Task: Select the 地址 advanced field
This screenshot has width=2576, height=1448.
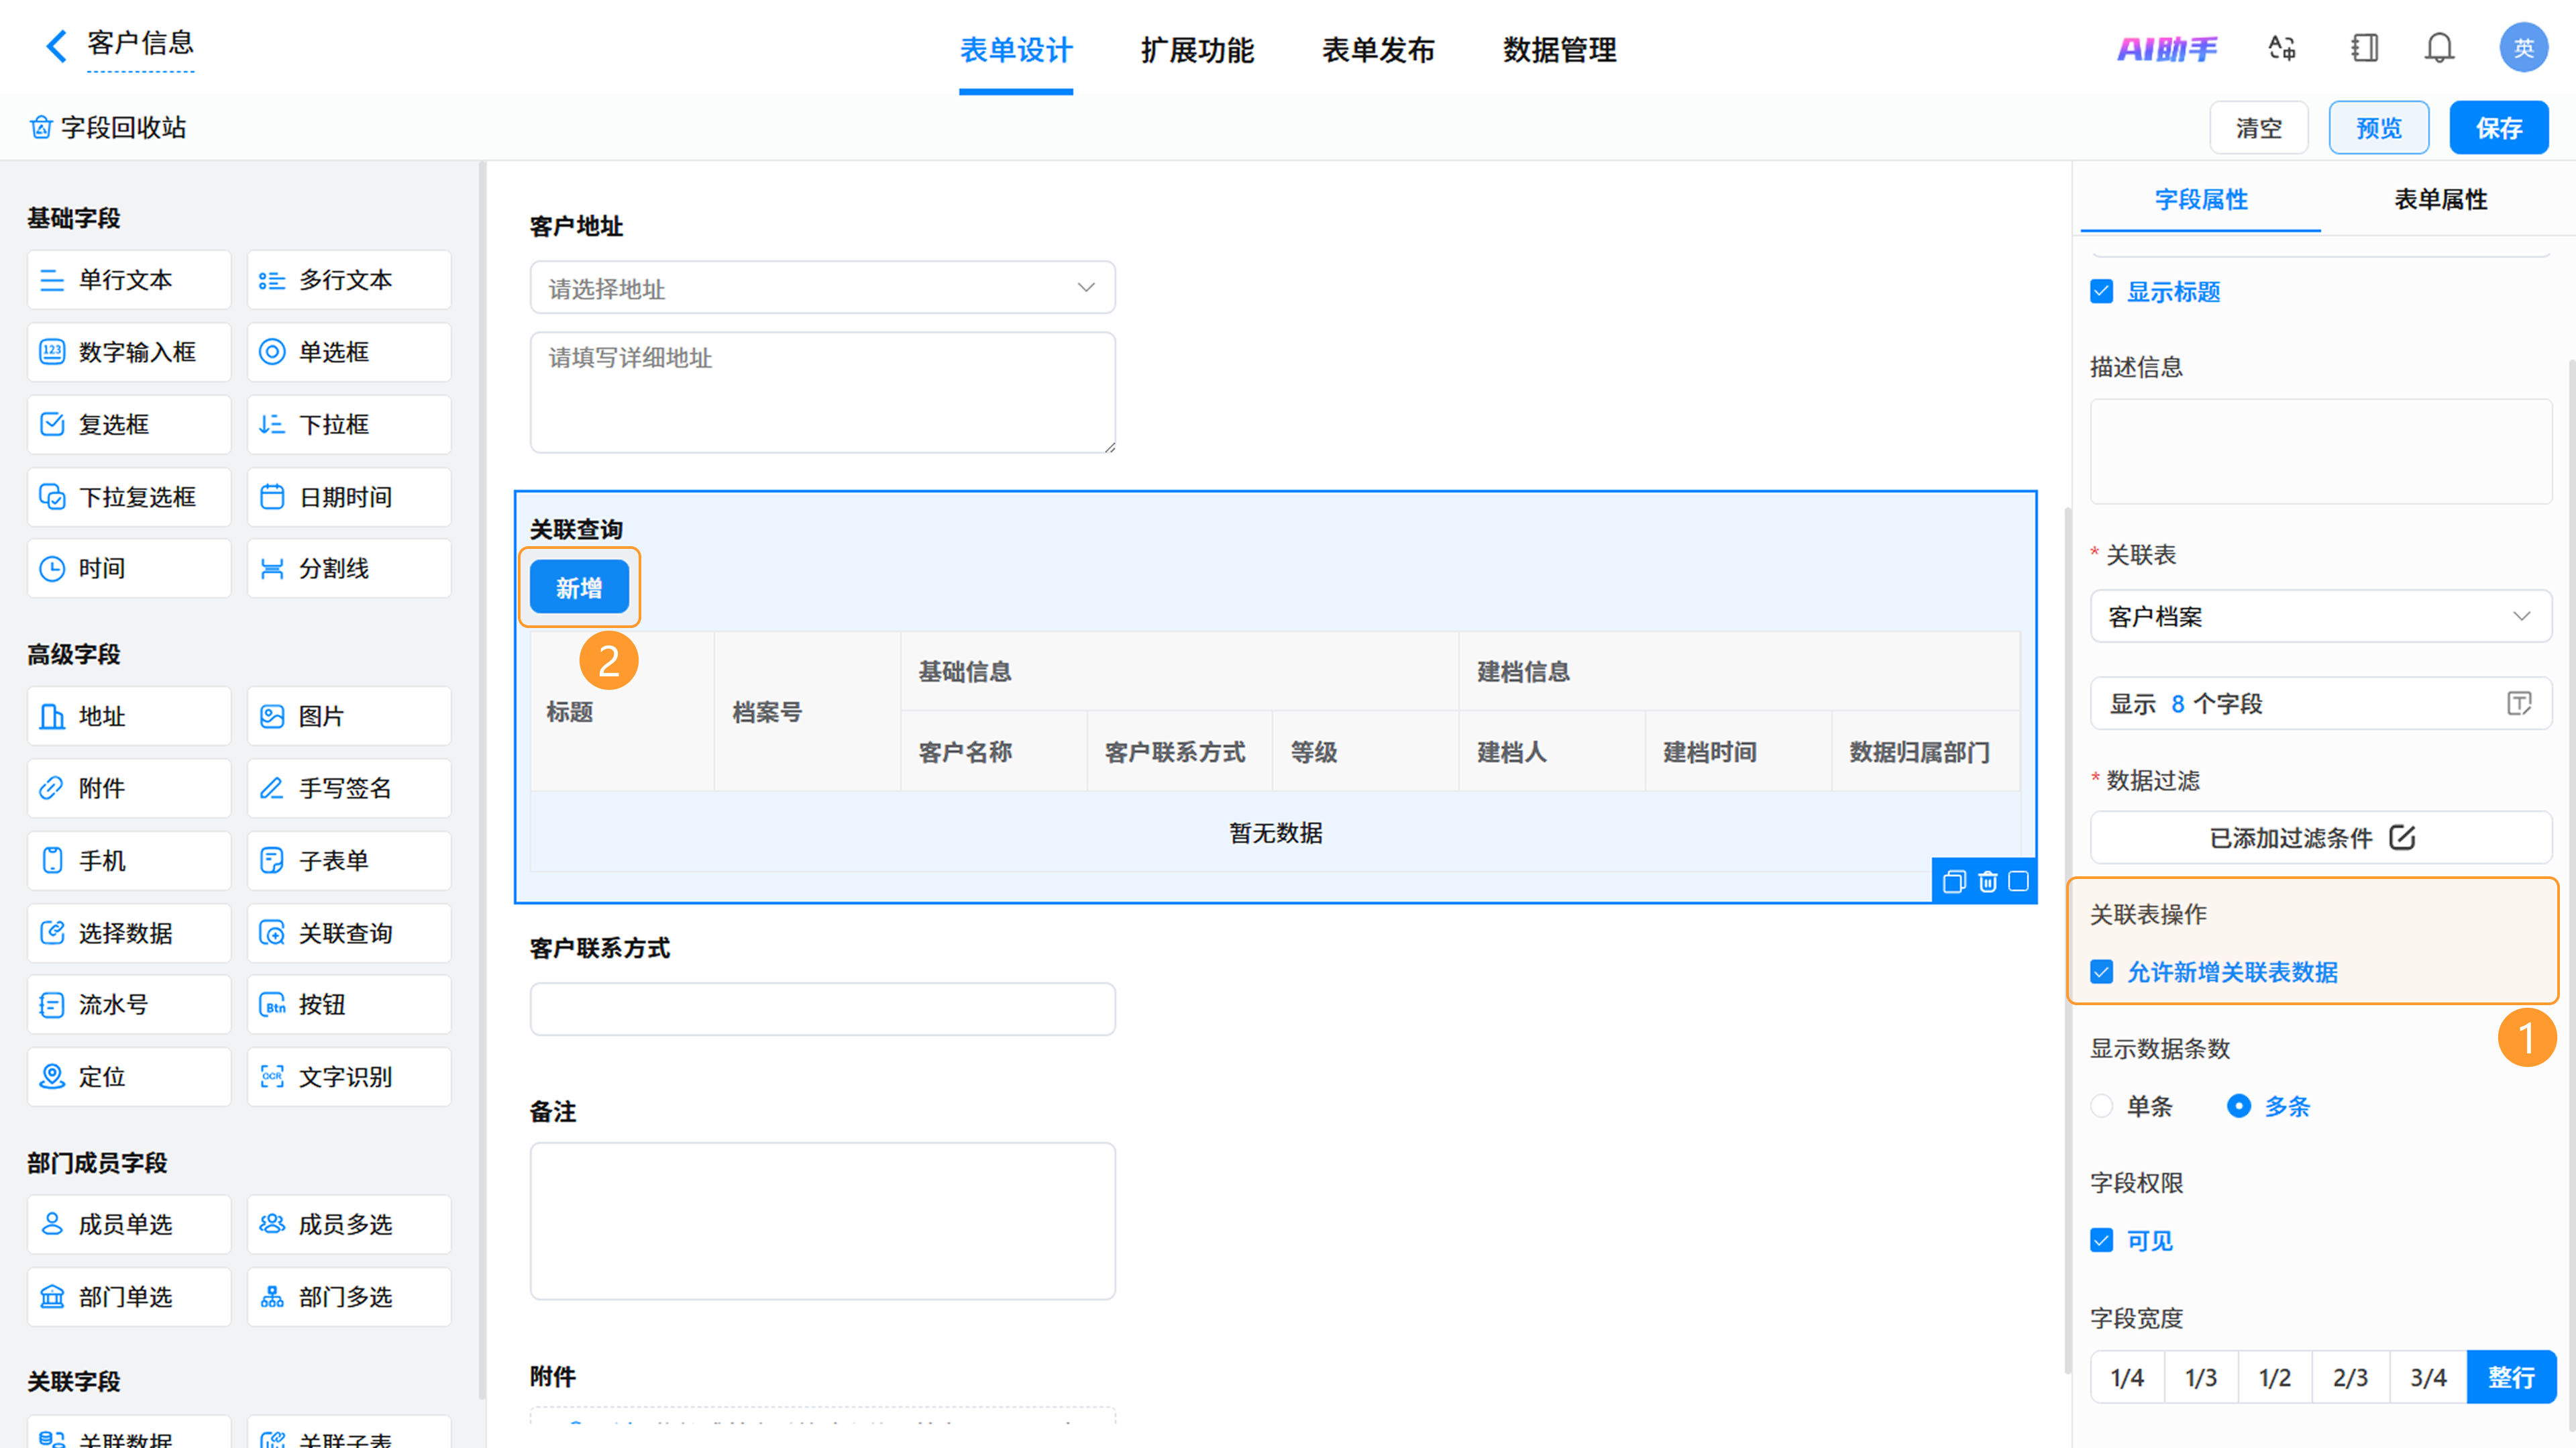Action: tap(129, 716)
